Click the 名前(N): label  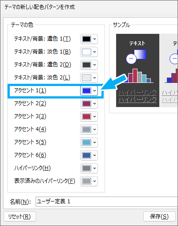point(20,202)
